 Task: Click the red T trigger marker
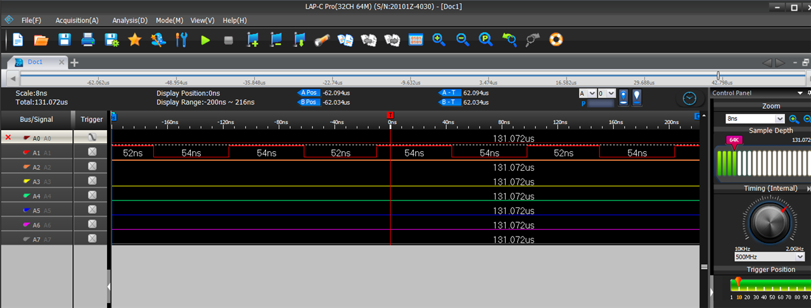pyautogui.click(x=390, y=115)
